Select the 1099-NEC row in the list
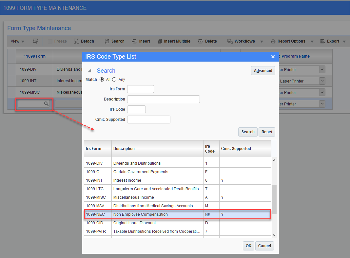The image size is (350, 258). click(x=177, y=214)
